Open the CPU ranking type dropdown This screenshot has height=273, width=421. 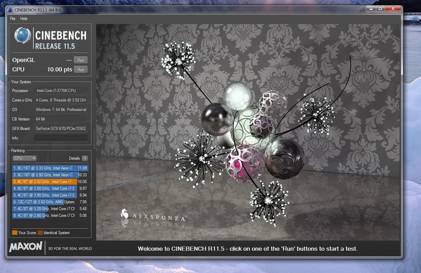(24, 158)
